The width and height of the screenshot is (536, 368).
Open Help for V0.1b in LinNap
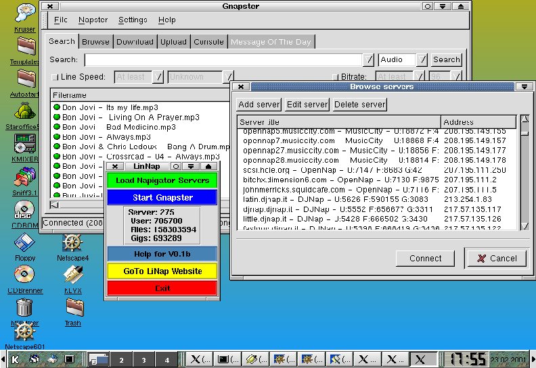[162, 254]
